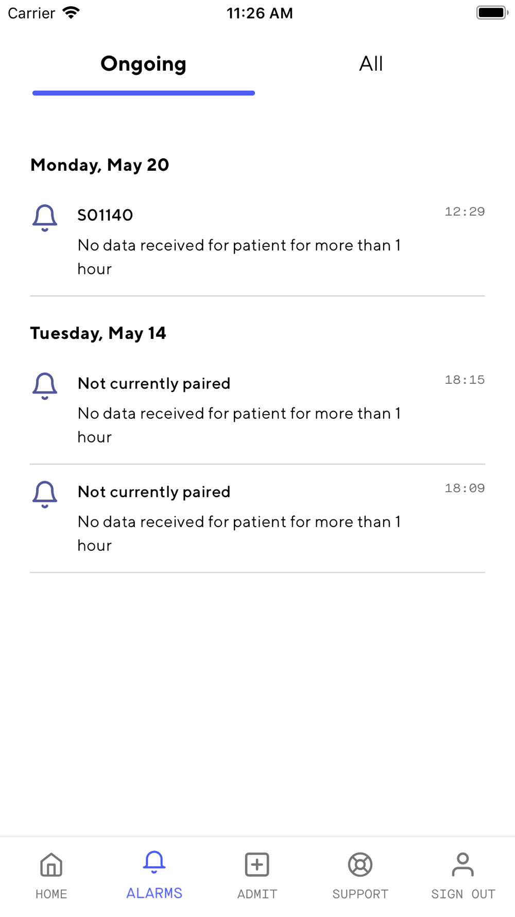Screen dimensions: 515x917
Task: Tap the SUPPORT label in bottom bar
Action: pyautogui.click(x=360, y=894)
